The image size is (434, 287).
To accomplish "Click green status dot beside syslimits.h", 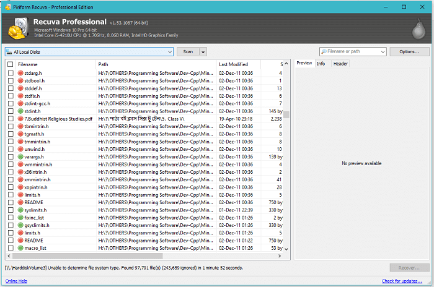I will (20, 210).
